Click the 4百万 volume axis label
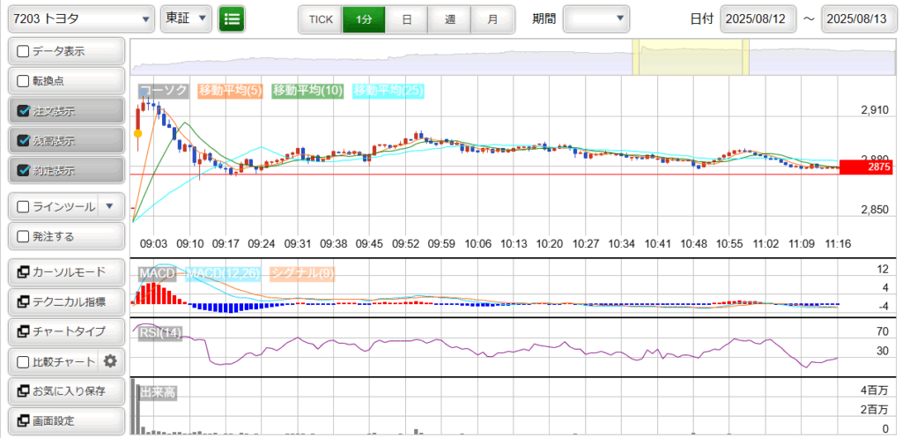This screenshot has width=902, height=438. [x=874, y=390]
